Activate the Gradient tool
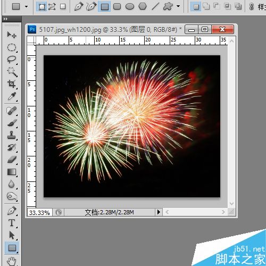The height and width of the screenshot is (266, 266). pyautogui.click(x=12, y=172)
